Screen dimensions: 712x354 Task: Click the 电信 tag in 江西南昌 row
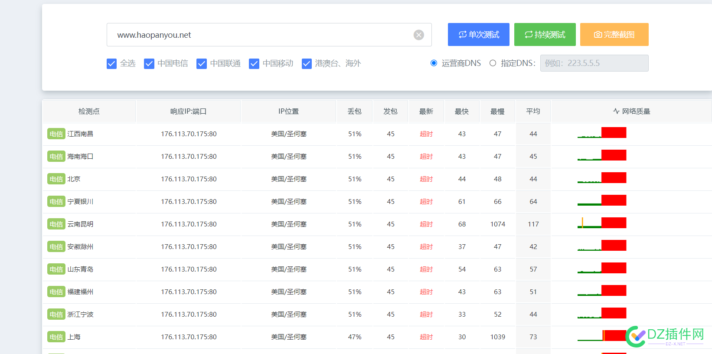[x=56, y=134]
